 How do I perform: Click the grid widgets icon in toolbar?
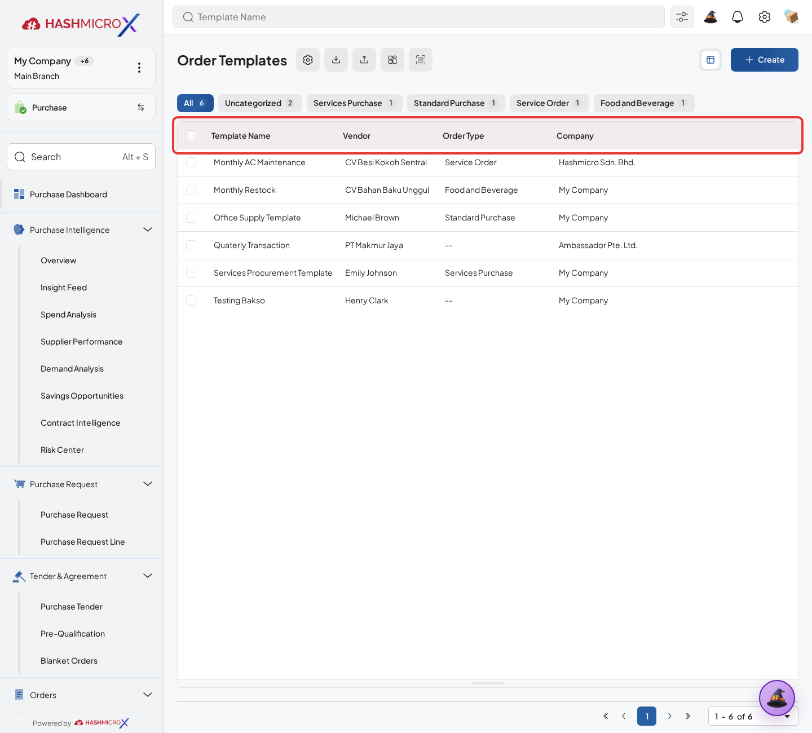pyautogui.click(x=392, y=60)
